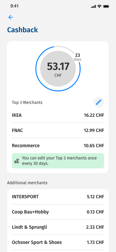Open Lindt & Sprungli cashback details
This screenshot has height=252, width=116.
(58, 227)
